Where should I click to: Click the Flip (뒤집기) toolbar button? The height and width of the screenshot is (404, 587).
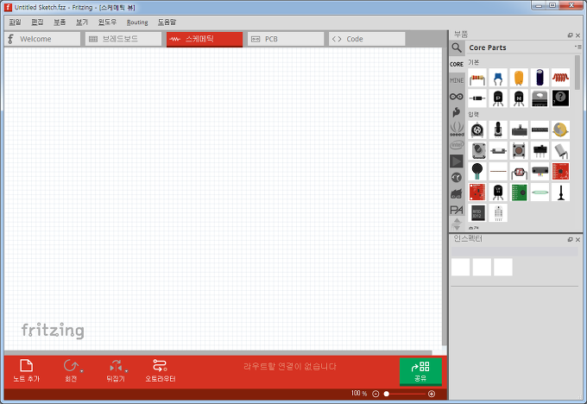pos(116,370)
